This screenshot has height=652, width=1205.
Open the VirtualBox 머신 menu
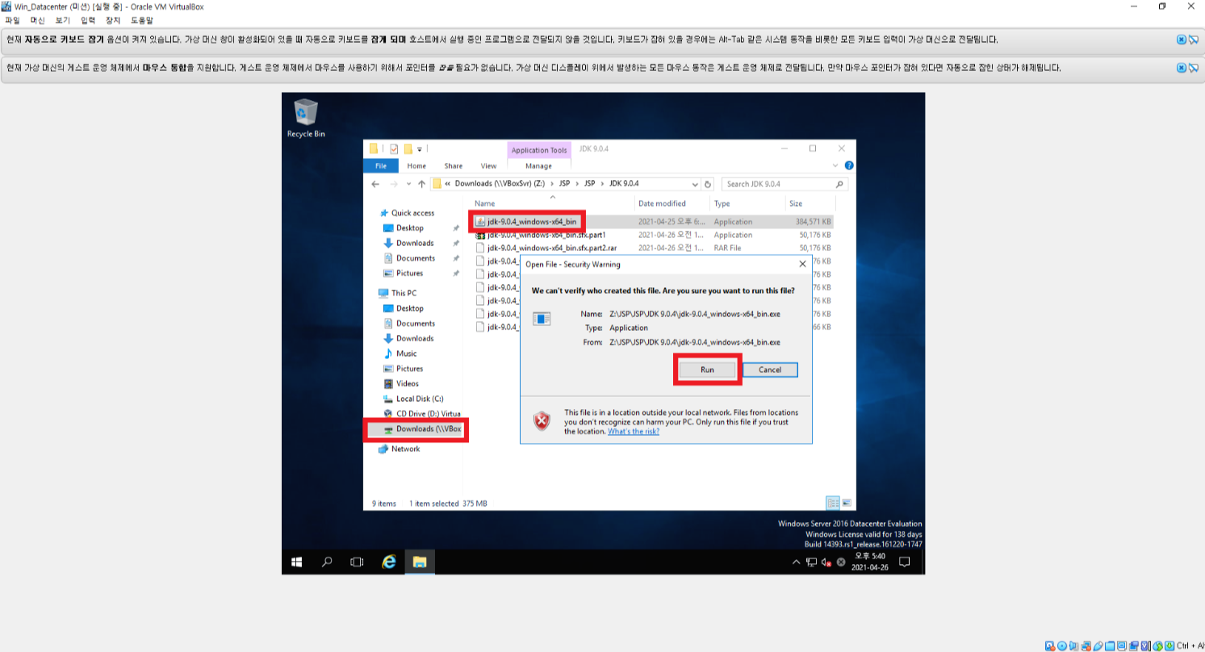(37, 19)
